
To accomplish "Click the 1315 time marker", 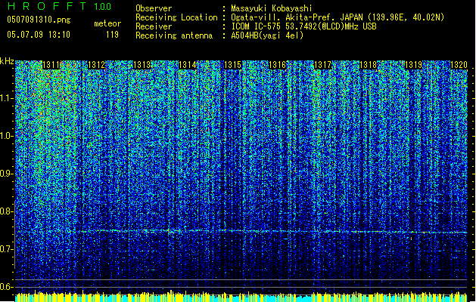I will (x=232, y=65).
